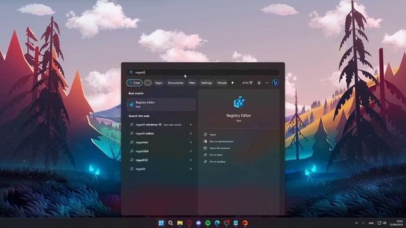Screen dimensions: 406x228
Task: Click the Pin to taskbar pin icon
Action: pyautogui.click(x=205, y=161)
